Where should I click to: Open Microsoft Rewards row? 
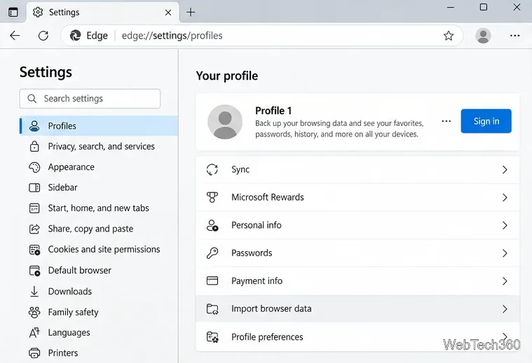click(357, 197)
